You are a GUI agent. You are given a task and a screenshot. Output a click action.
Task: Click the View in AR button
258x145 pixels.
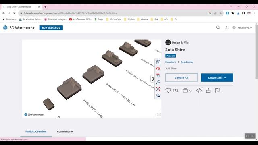pos(181,78)
